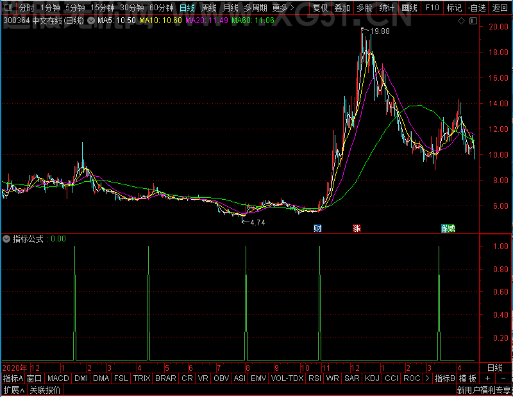Open 关联报价 related quotes
Image resolution: width=513 pixels, height=397 pixels.
[x=45, y=390]
